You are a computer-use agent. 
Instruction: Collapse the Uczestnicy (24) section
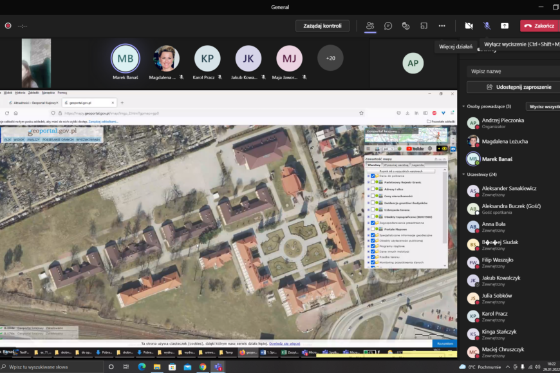(463, 175)
